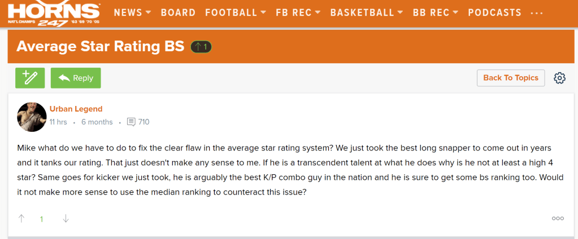Upvote the post by Urban Legend
This screenshot has width=578, height=239.
point(21,219)
